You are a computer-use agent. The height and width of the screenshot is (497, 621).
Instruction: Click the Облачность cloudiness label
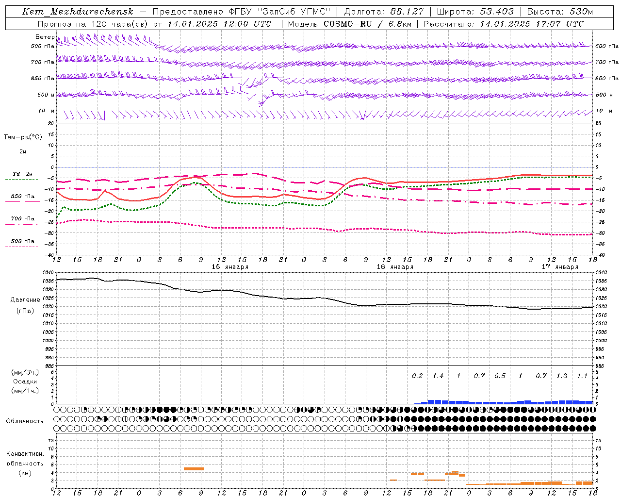point(25,421)
